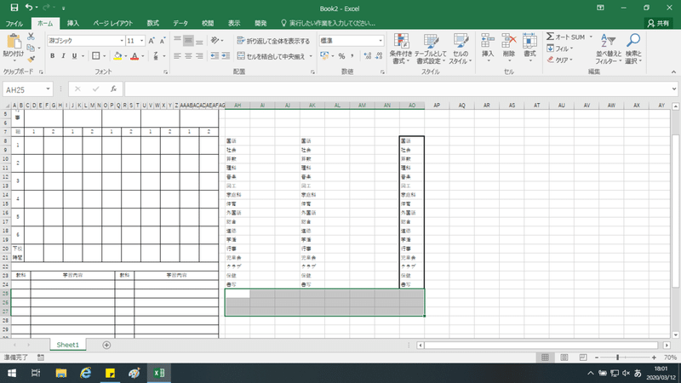Click the Copy icon
The image size is (681, 383).
point(31,48)
